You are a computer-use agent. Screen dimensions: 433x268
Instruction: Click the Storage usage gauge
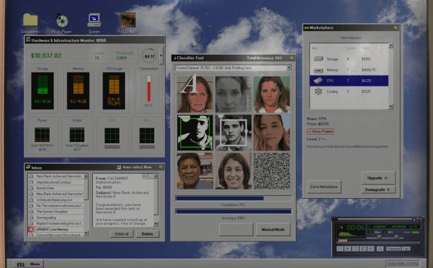point(43,91)
